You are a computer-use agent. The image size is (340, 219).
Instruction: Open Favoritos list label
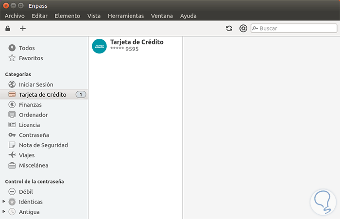click(x=31, y=58)
